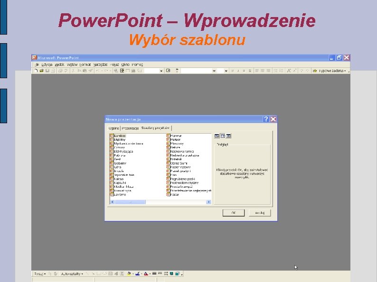The width and height of the screenshot is (377, 282).
Task: Click the Insert Table grid icon
Action: [x=122, y=71]
